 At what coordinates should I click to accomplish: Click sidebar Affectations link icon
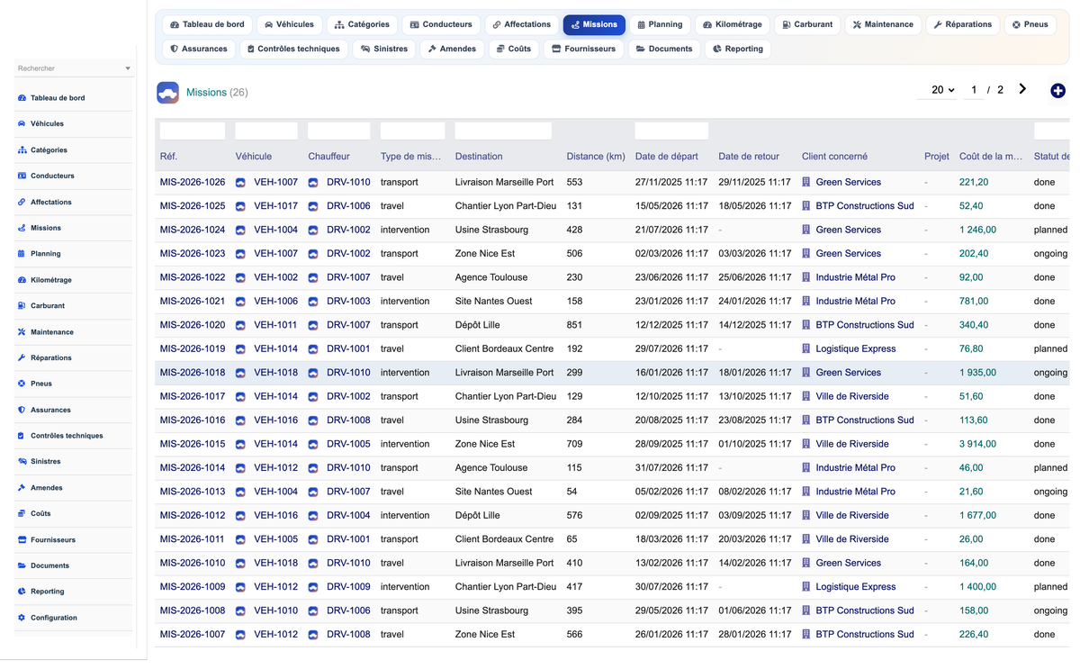(x=22, y=203)
